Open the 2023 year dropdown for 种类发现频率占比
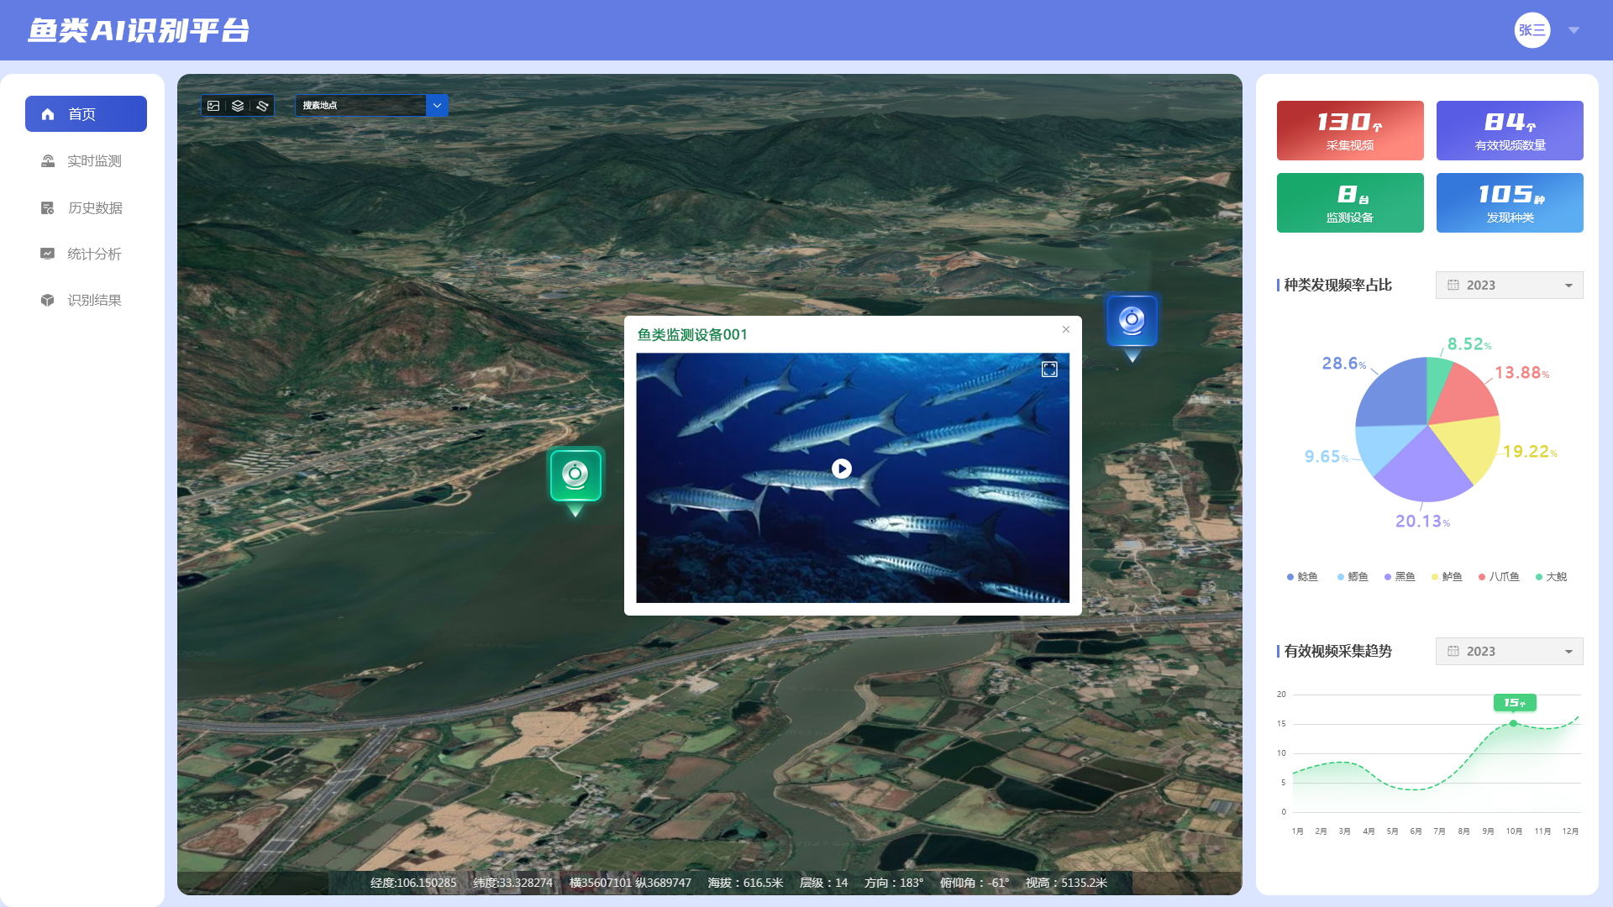The width and height of the screenshot is (1613, 907). click(1510, 286)
